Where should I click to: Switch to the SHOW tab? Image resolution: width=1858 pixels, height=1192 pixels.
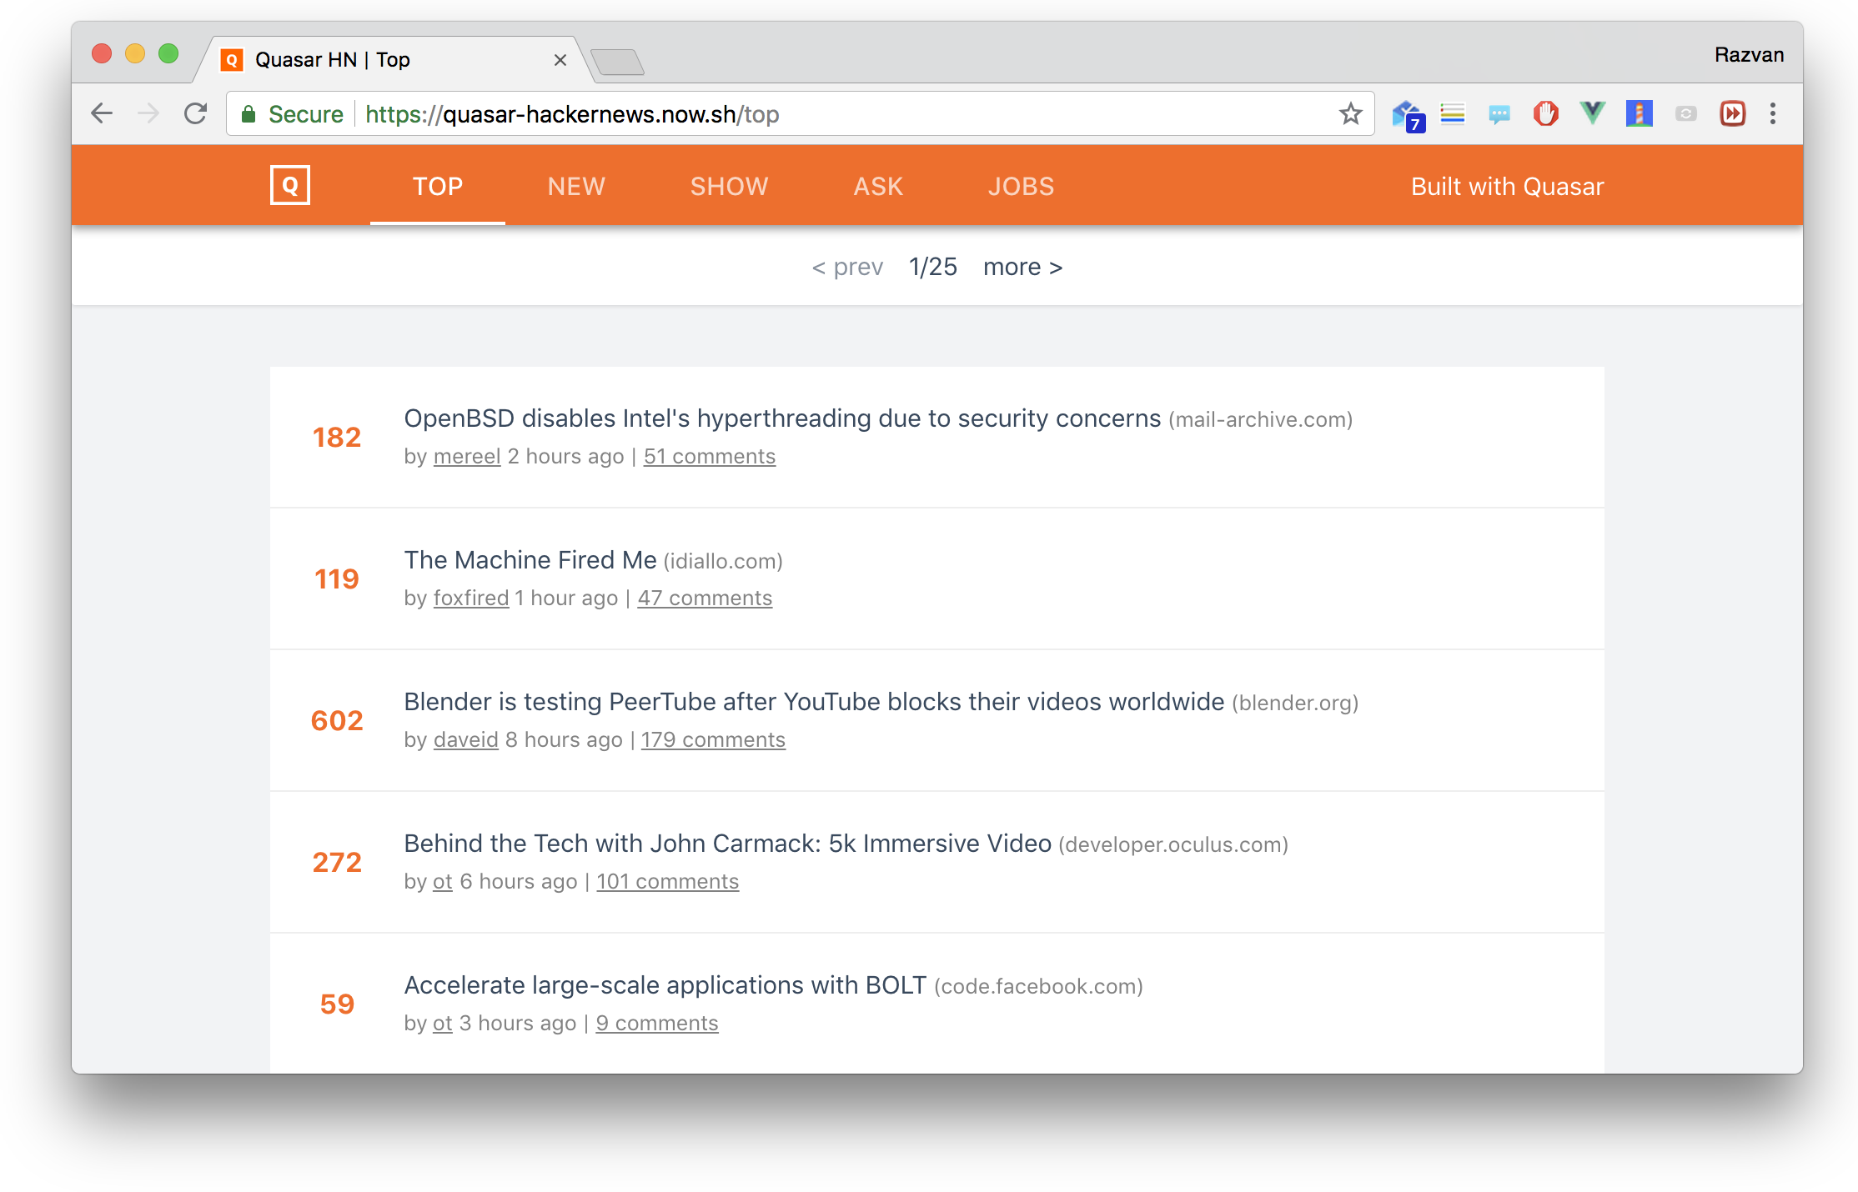point(729,186)
